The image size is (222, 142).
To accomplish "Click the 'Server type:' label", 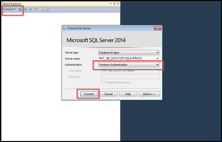I will click(x=72, y=52).
